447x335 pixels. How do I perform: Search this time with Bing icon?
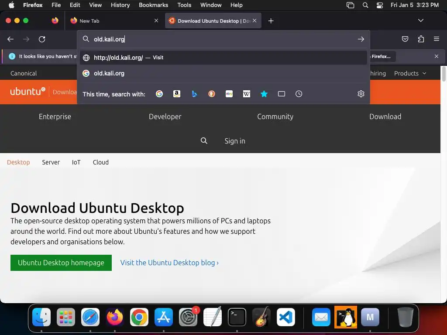(194, 94)
